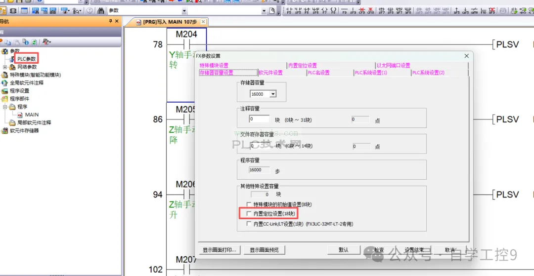
Task: Check the 内置定位设置(18块) option
Action: [249, 214]
